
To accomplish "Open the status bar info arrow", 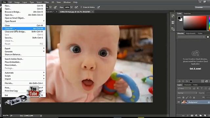I will pos(41,116).
